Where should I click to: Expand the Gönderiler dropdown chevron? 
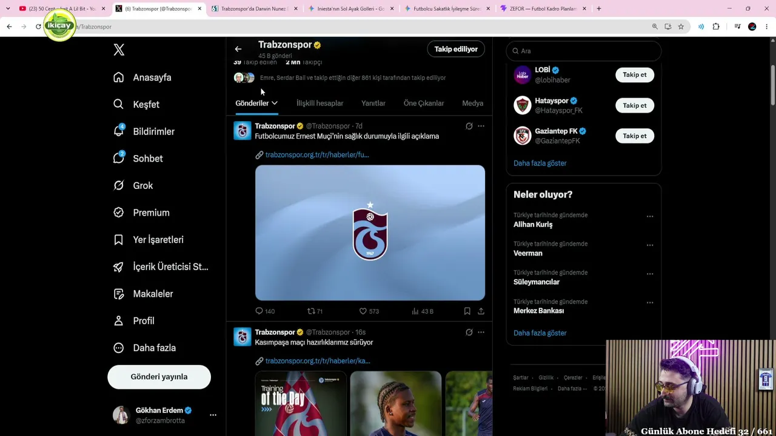pos(275,103)
